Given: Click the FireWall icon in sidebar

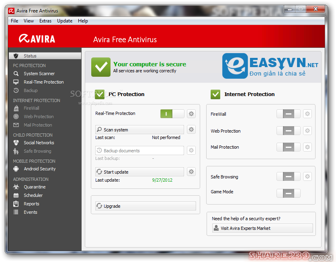Looking at the screenshot, I should [16, 108].
